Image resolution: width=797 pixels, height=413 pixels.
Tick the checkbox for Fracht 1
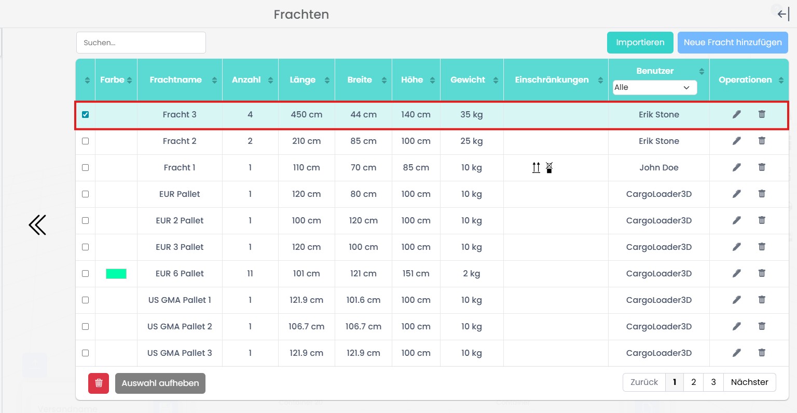(x=86, y=167)
